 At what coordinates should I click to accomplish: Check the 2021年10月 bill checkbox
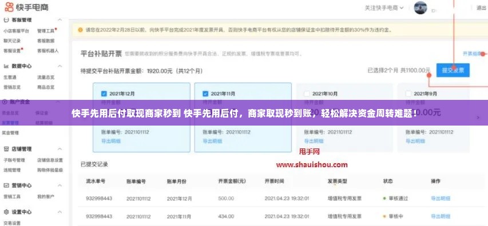[307, 94]
